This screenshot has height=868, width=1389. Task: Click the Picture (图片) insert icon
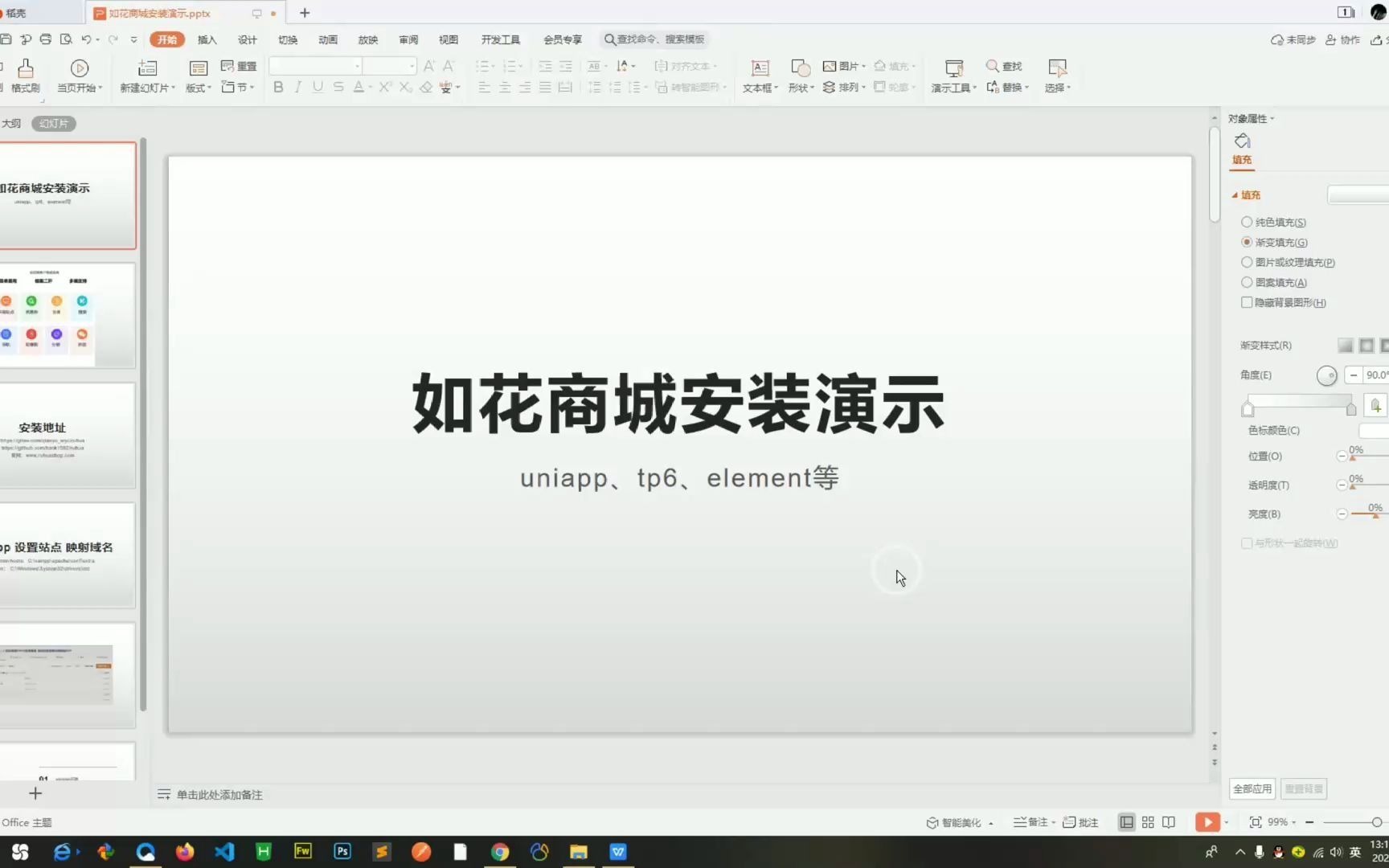pos(830,66)
